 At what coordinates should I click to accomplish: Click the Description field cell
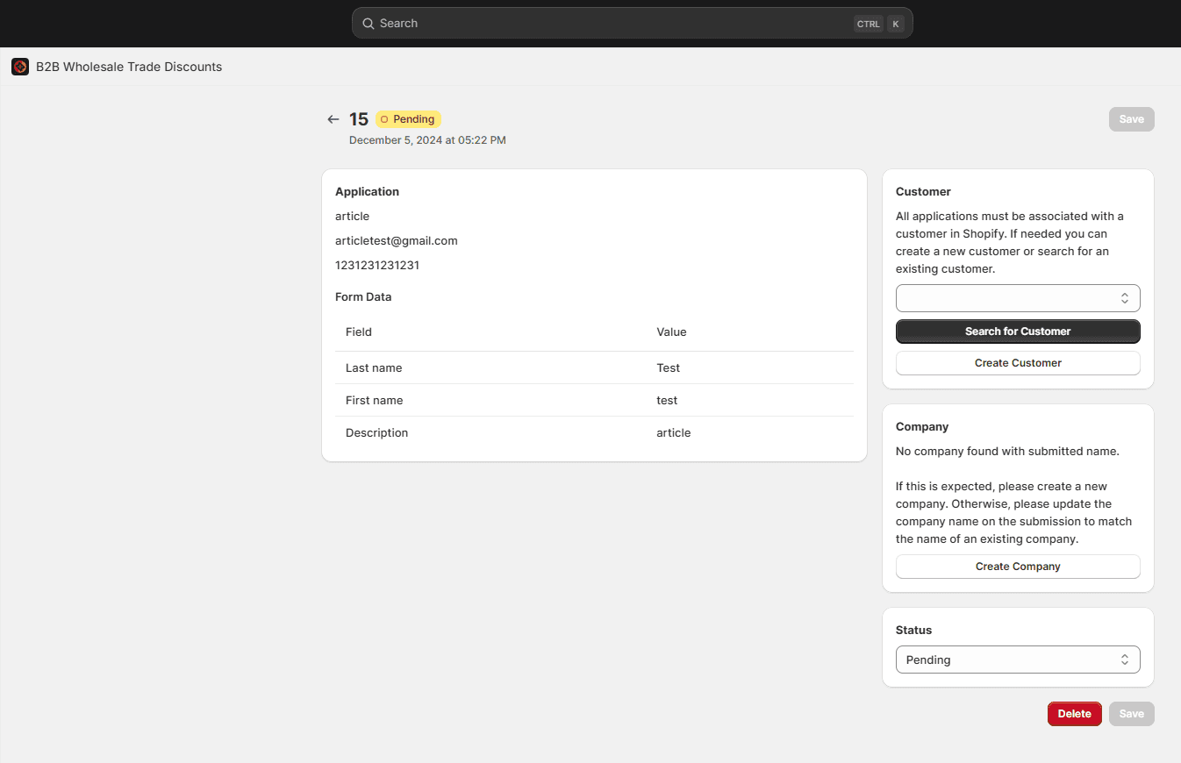377,432
